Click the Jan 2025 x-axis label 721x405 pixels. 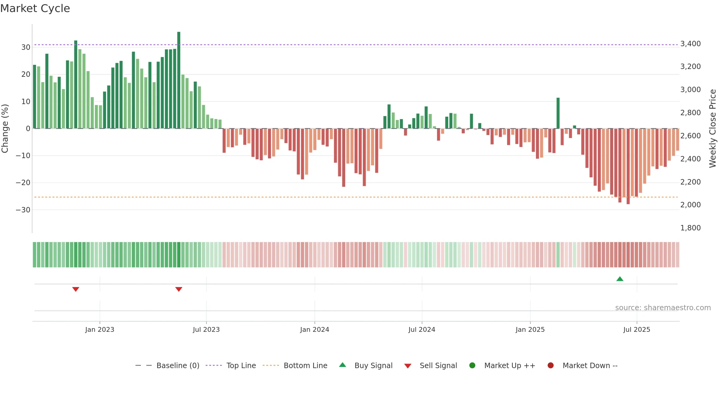(530, 329)
